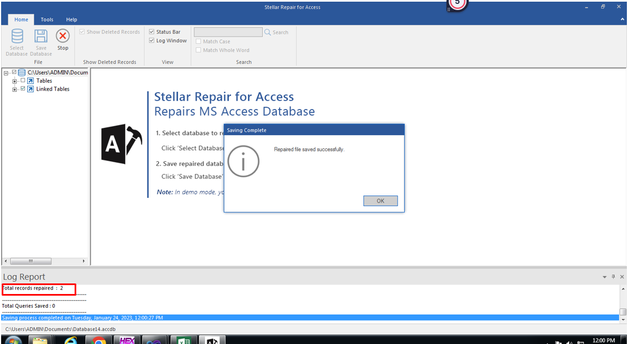The image size is (633, 344).
Task: Click the 'Saving process completed' highlighted log line
Action: pyautogui.click(x=310, y=318)
